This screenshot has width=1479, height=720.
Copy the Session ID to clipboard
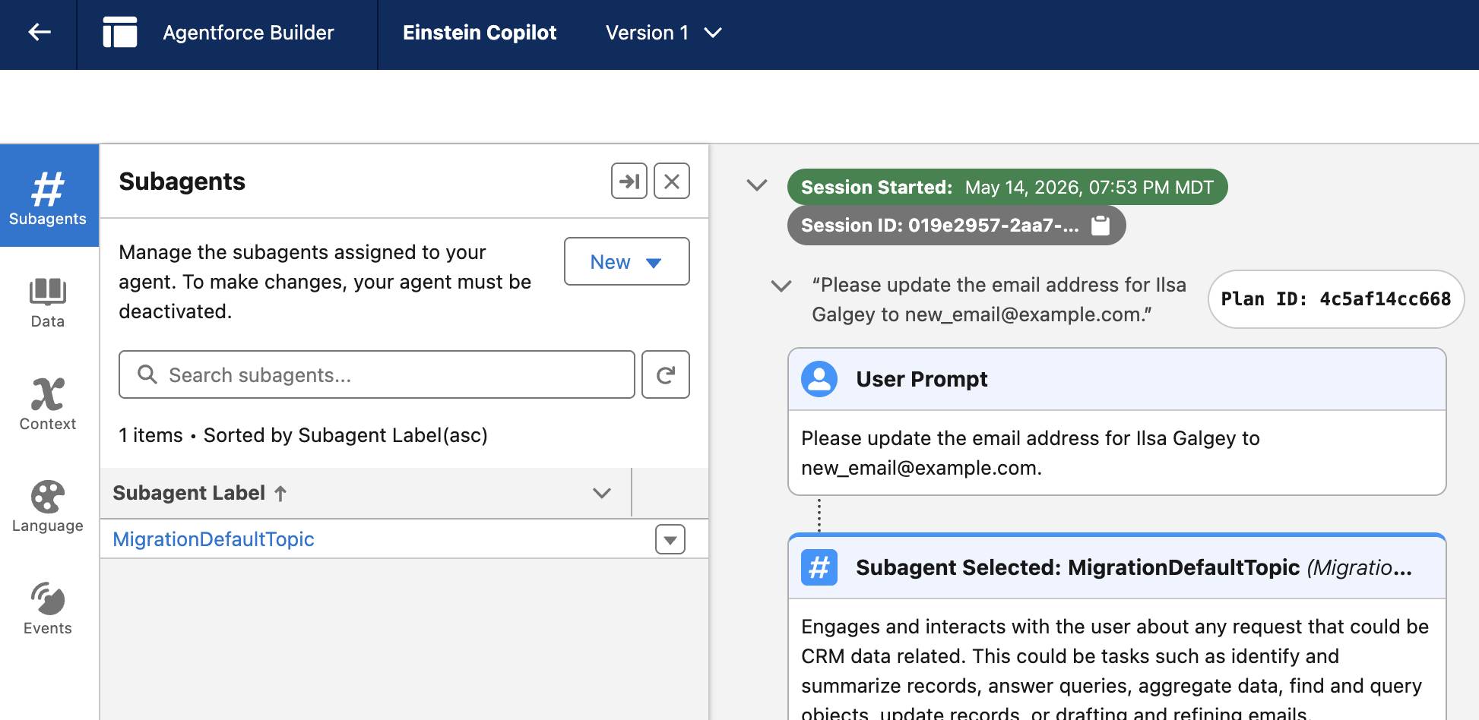pyautogui.click(x=1101, y=226)
